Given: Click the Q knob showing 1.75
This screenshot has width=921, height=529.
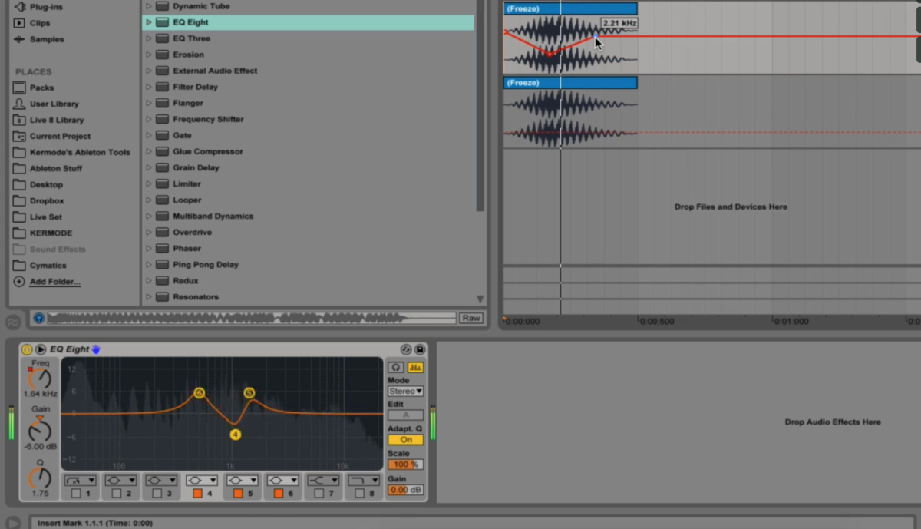Looking at the screenshot, I should point(40,477).
